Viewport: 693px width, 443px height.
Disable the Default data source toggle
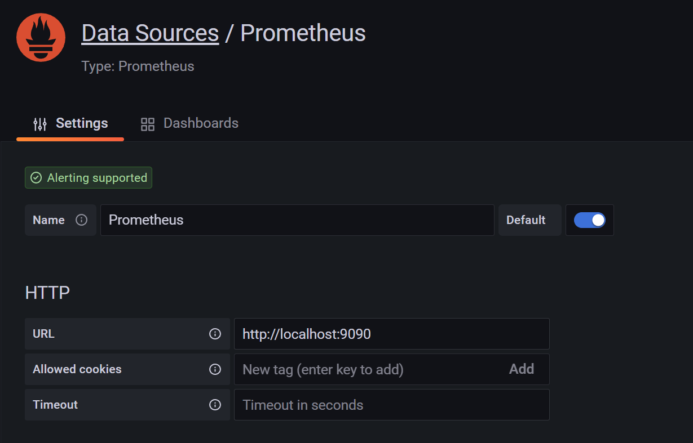[590, 220]
